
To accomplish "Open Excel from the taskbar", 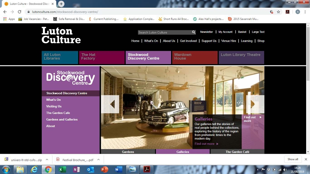I will point(62,169).
